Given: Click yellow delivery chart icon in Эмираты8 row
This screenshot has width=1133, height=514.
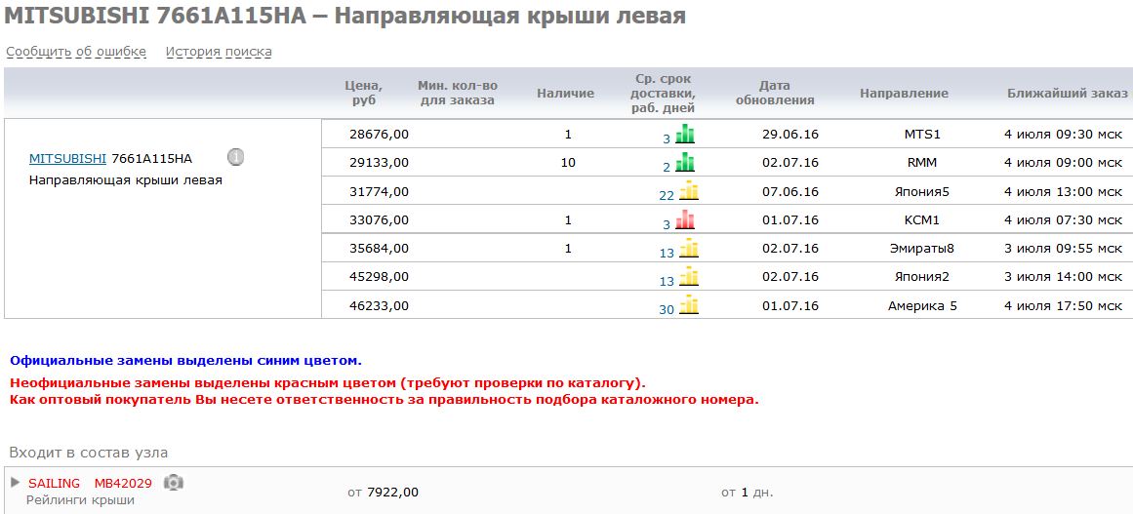Looking at the screenshot, I should point(689,249).
